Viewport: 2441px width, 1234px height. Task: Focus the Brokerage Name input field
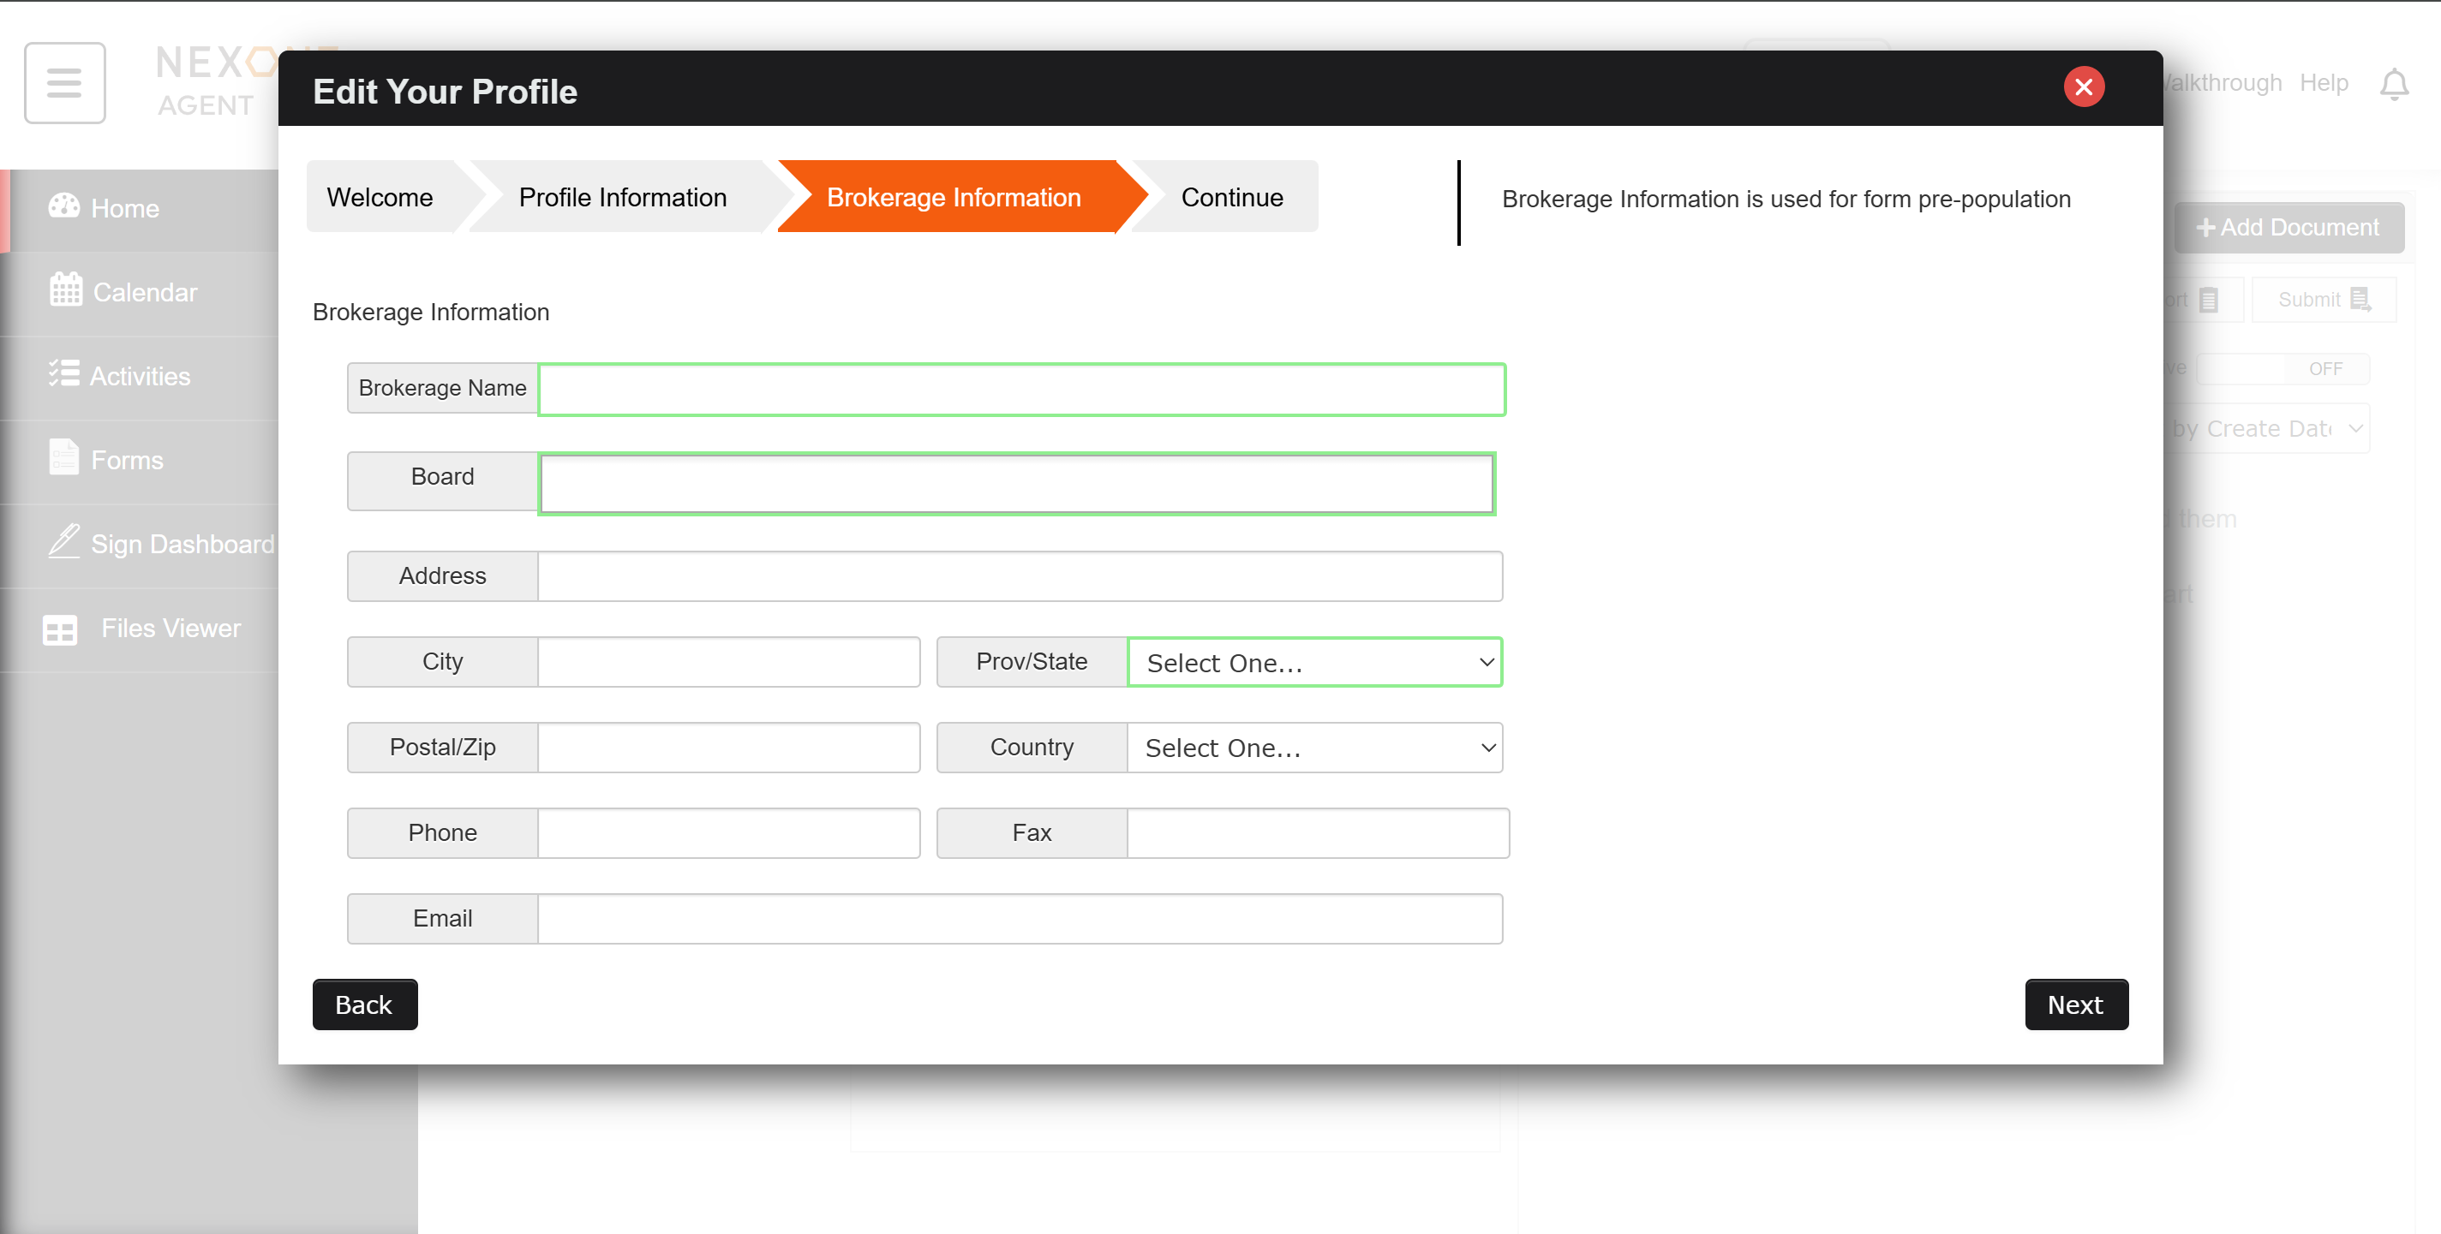coord(1020,390)
